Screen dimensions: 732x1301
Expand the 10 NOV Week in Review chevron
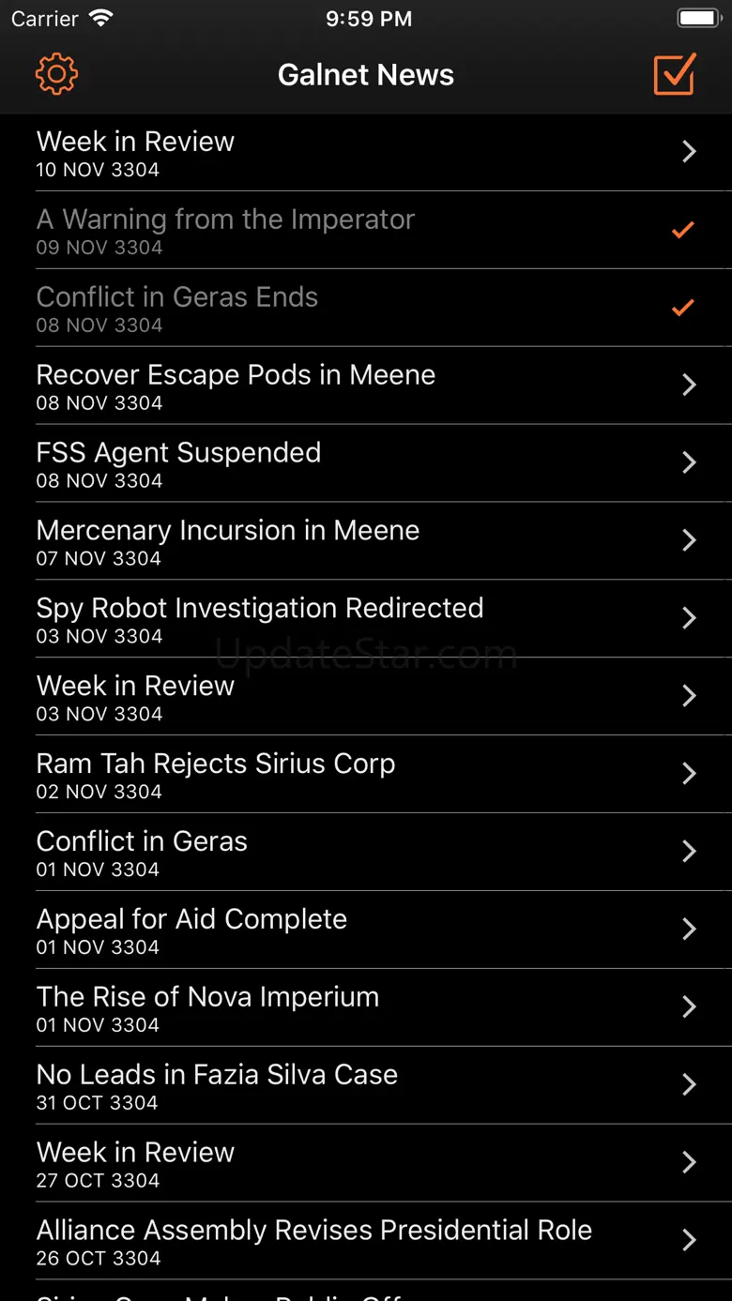tap(689, 152)
